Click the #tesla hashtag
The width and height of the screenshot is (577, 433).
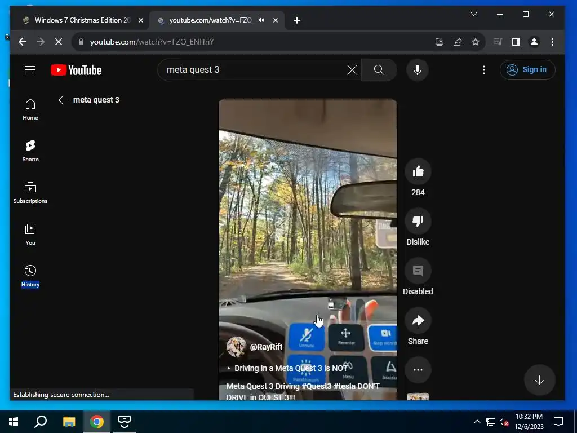344,386
